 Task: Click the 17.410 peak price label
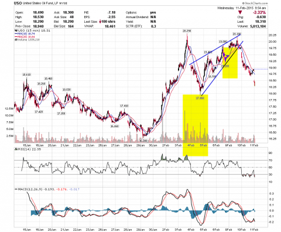point(124,106)
